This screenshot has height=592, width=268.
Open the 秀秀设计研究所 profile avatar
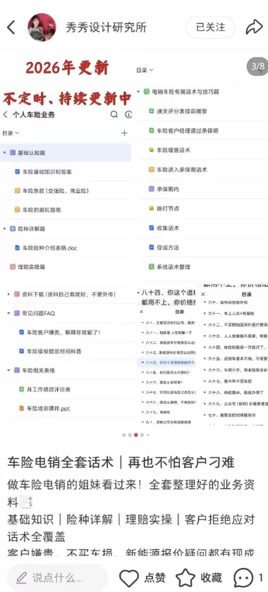coord(42,27)
